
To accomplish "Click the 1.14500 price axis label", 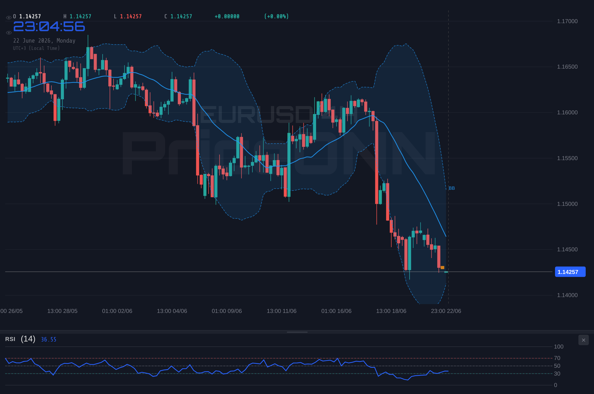I will [x=567, y=249].
